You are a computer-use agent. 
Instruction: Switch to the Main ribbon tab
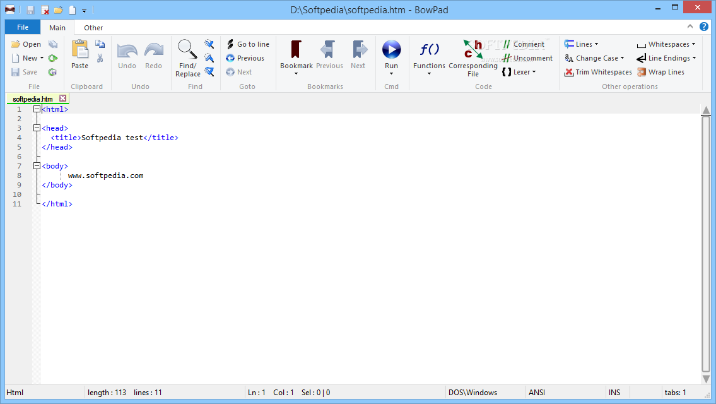point(57,28)
